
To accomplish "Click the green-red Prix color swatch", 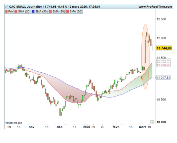I will coord(6,11).
